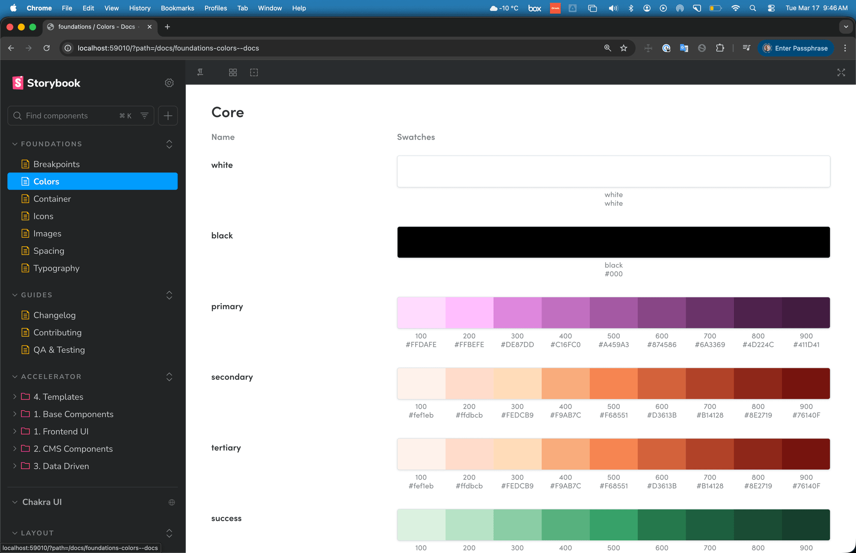The height and width of the screenshot is (553, 856).
Task: Click the volume icon in menu bar
Action: [x=613, y=8]
